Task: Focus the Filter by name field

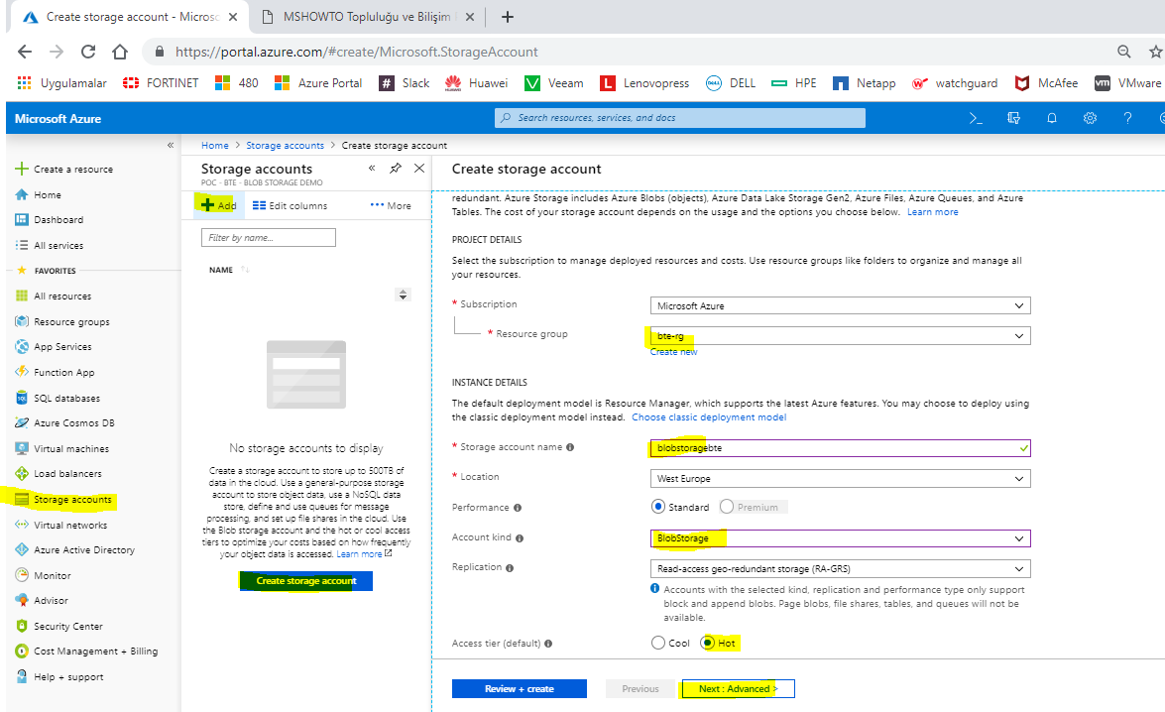Action: point(269,237)
